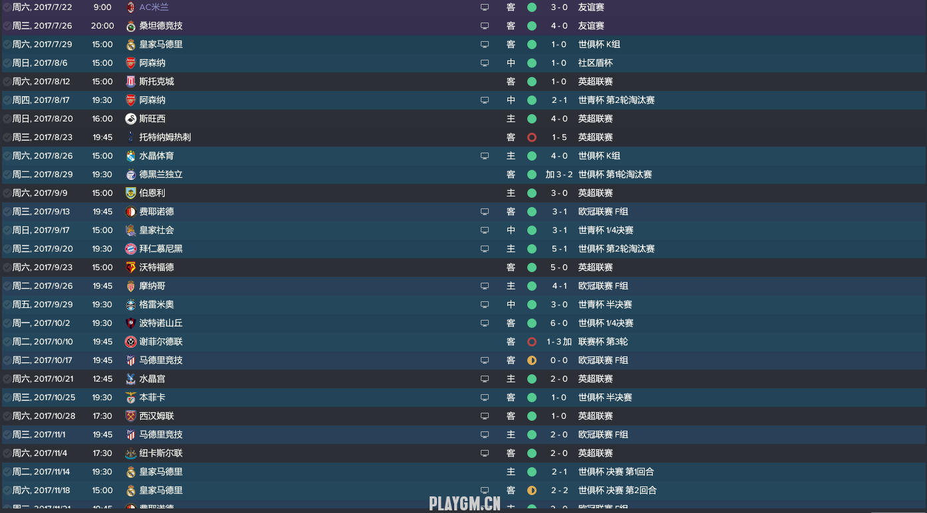The width and height of the screenshot is (927, 513).
Task: Click the 拜仁慕尼黑 club badge
Action: [131, 249]
